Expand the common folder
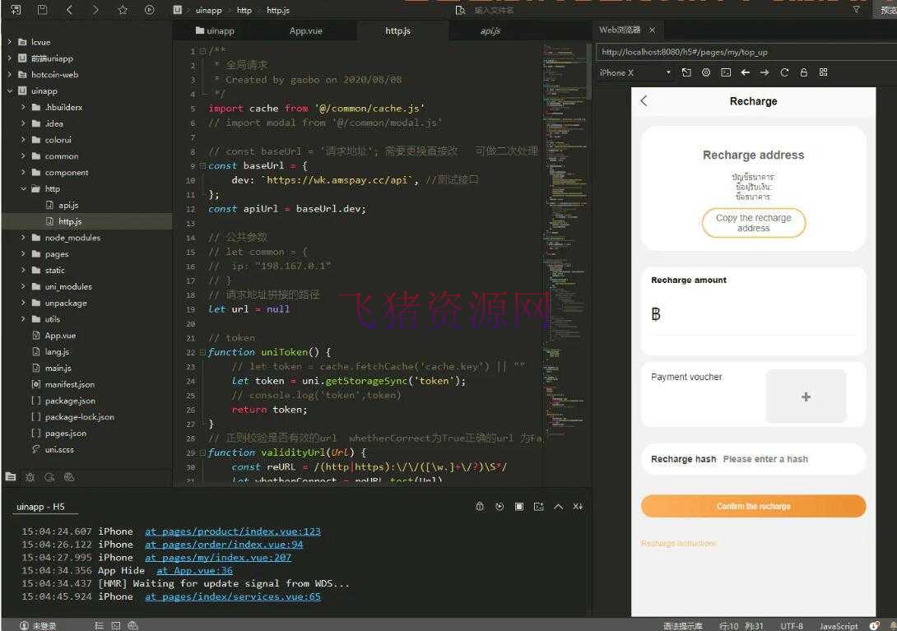This screenshot has height=631, width=897. point(23,156)
